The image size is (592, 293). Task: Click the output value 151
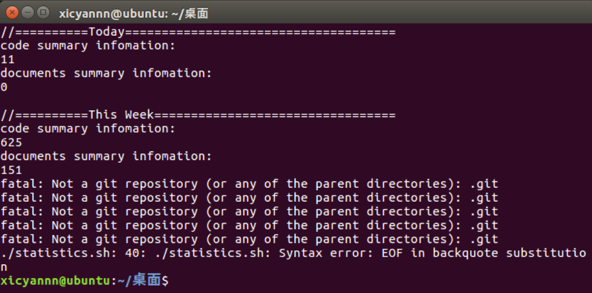click(x=11, y=170)
